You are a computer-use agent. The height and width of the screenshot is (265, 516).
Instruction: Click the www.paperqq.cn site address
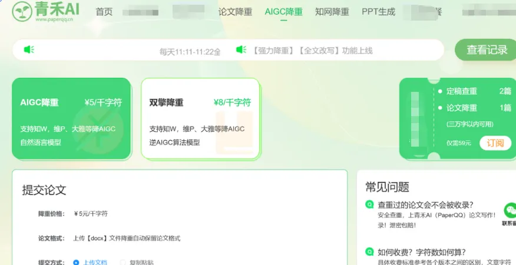[x=54, y=19]
